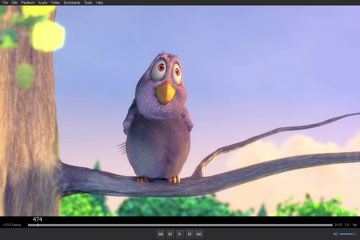360x240 pixels.
Task: Open the Help menu
Action: [99, 2]
